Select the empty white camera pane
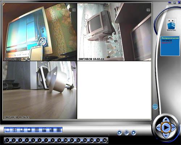181x145 pixels. click(x=114, y=90)
